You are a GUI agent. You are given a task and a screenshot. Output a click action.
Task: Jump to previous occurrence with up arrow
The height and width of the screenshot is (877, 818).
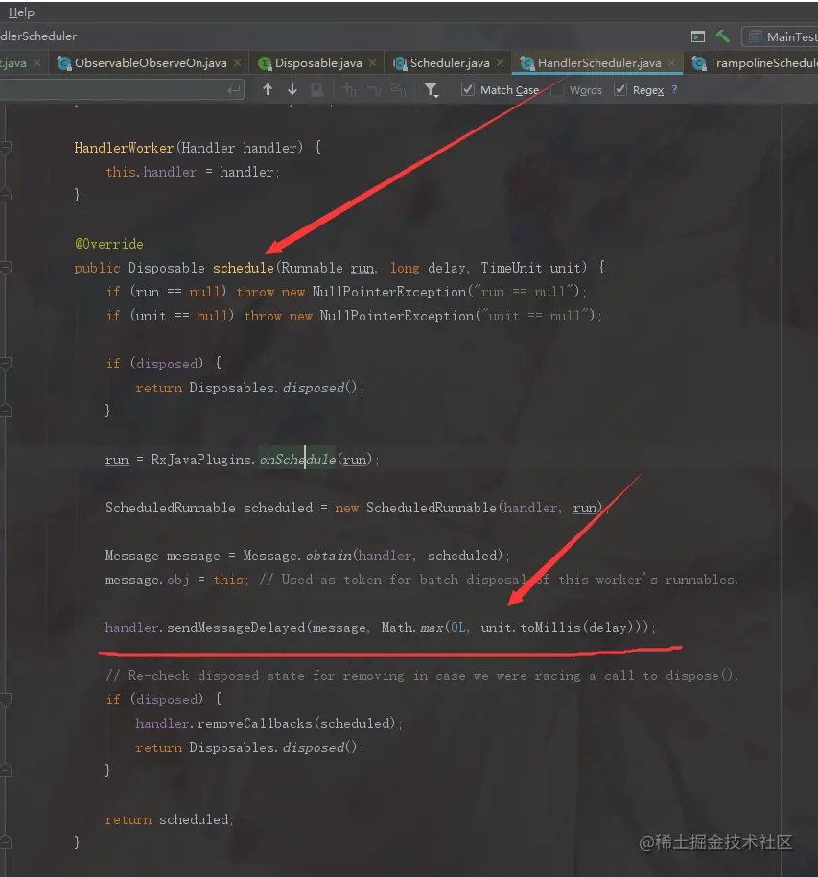point(268,89)
